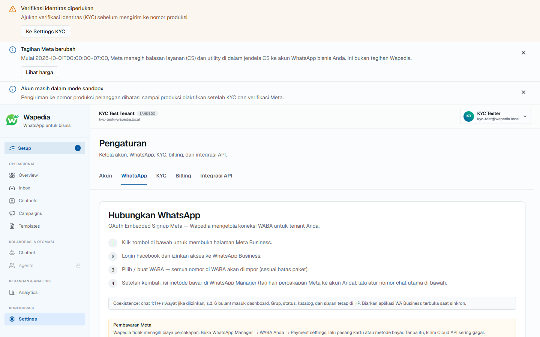Click the Agents people icon
Image resolution: width=540 pixels, height=337 pixels.
tap(12, 265)
